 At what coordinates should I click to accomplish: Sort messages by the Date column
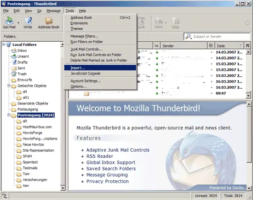pos(230,46)
